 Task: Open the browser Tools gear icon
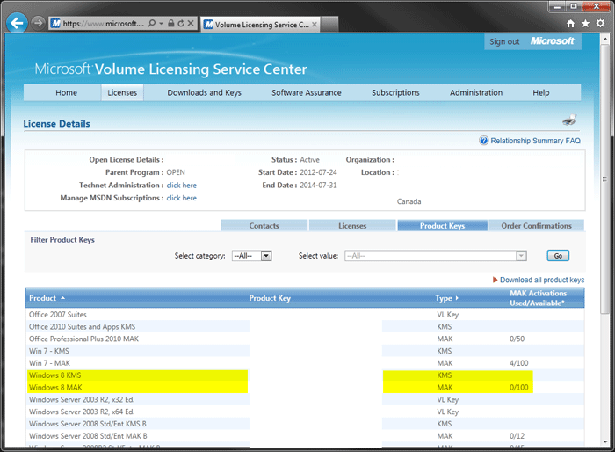(x=600, y=24)
